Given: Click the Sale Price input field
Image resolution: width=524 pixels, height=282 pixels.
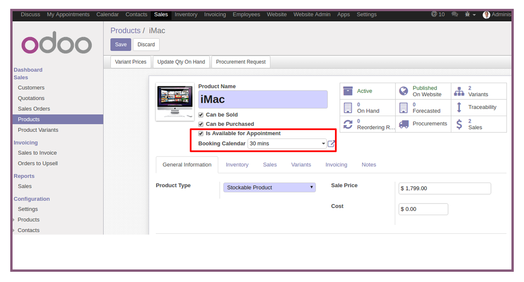Looking at the screenshot, I should [x=445, y=188].
